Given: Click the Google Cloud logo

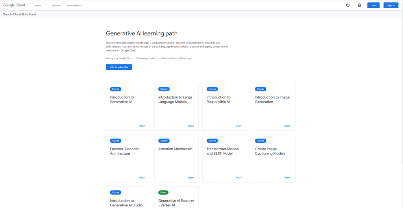Looking at the screenshot, I should [x=14, y=5].
